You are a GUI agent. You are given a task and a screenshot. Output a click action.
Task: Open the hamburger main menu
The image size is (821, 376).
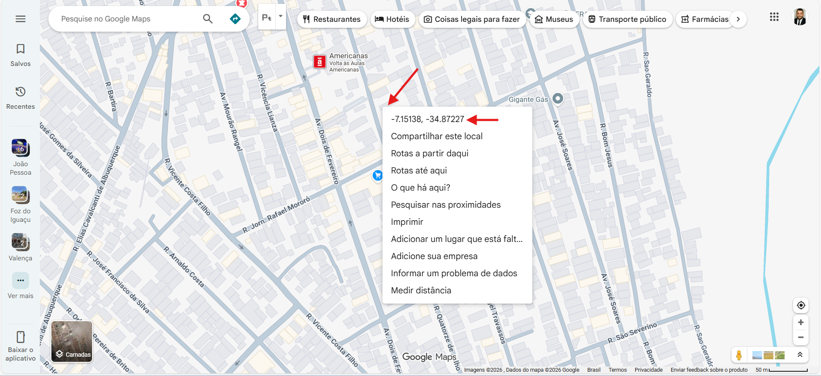pyautogui.click(x=21, y=19)
